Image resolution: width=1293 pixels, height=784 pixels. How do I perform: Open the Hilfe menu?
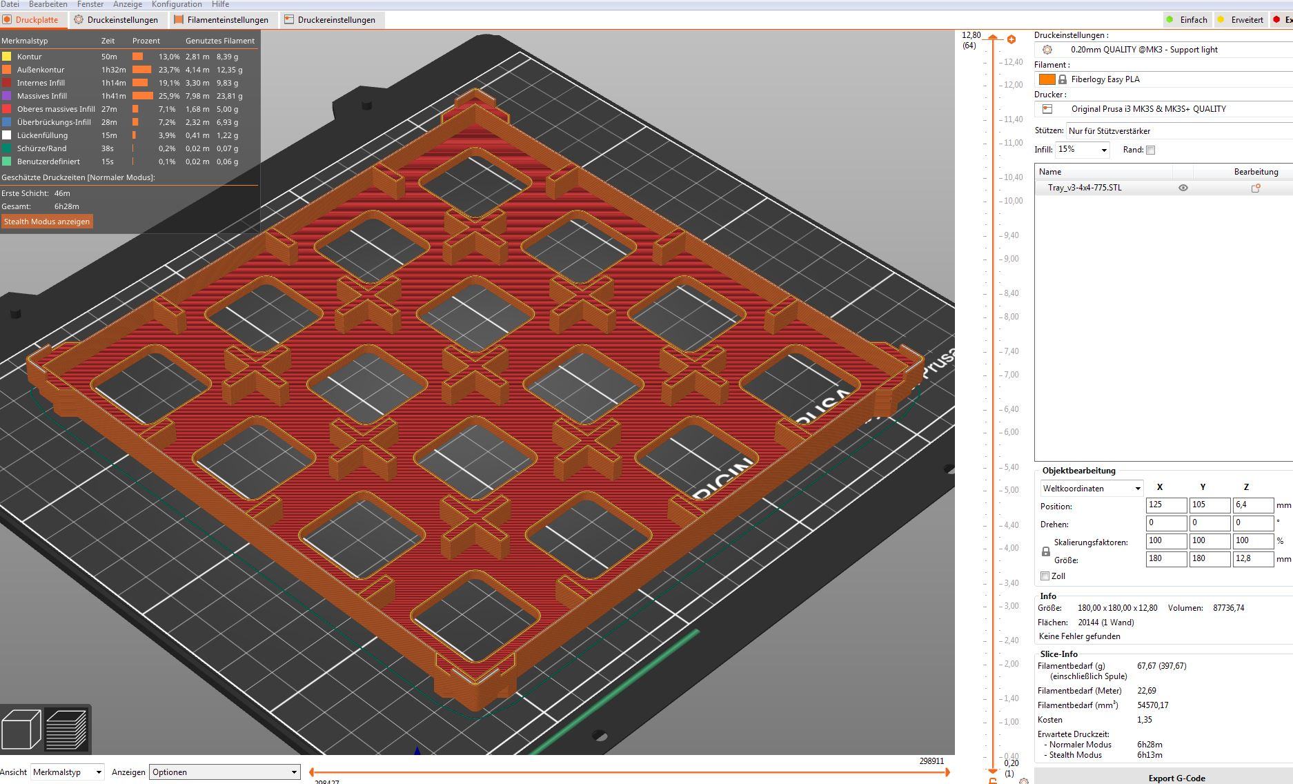point(220,4)
